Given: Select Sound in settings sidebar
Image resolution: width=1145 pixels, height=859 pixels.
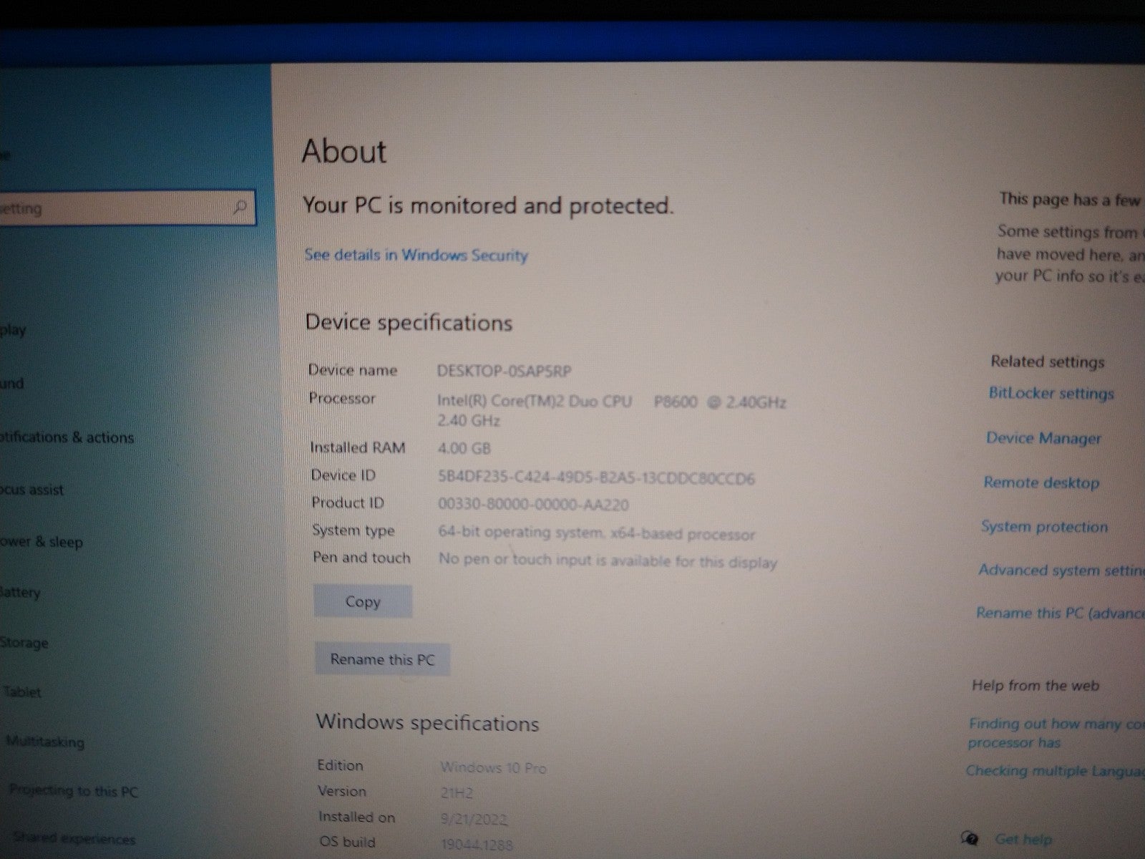Looking at the screenshot, I should (12, 384).
